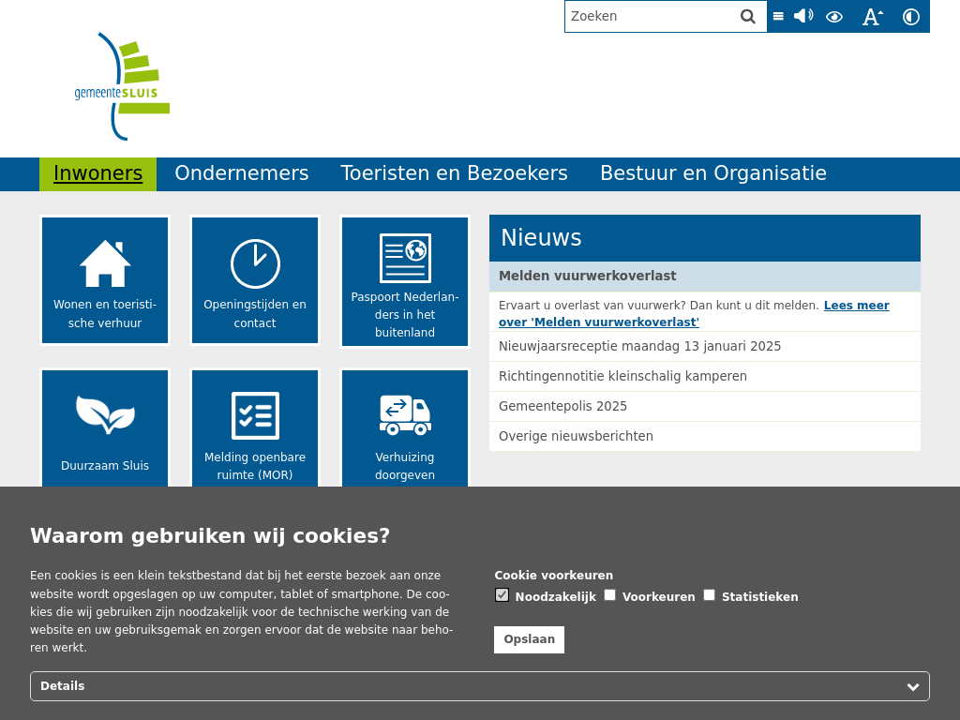Click the search magnifier icon

(747, 17)
